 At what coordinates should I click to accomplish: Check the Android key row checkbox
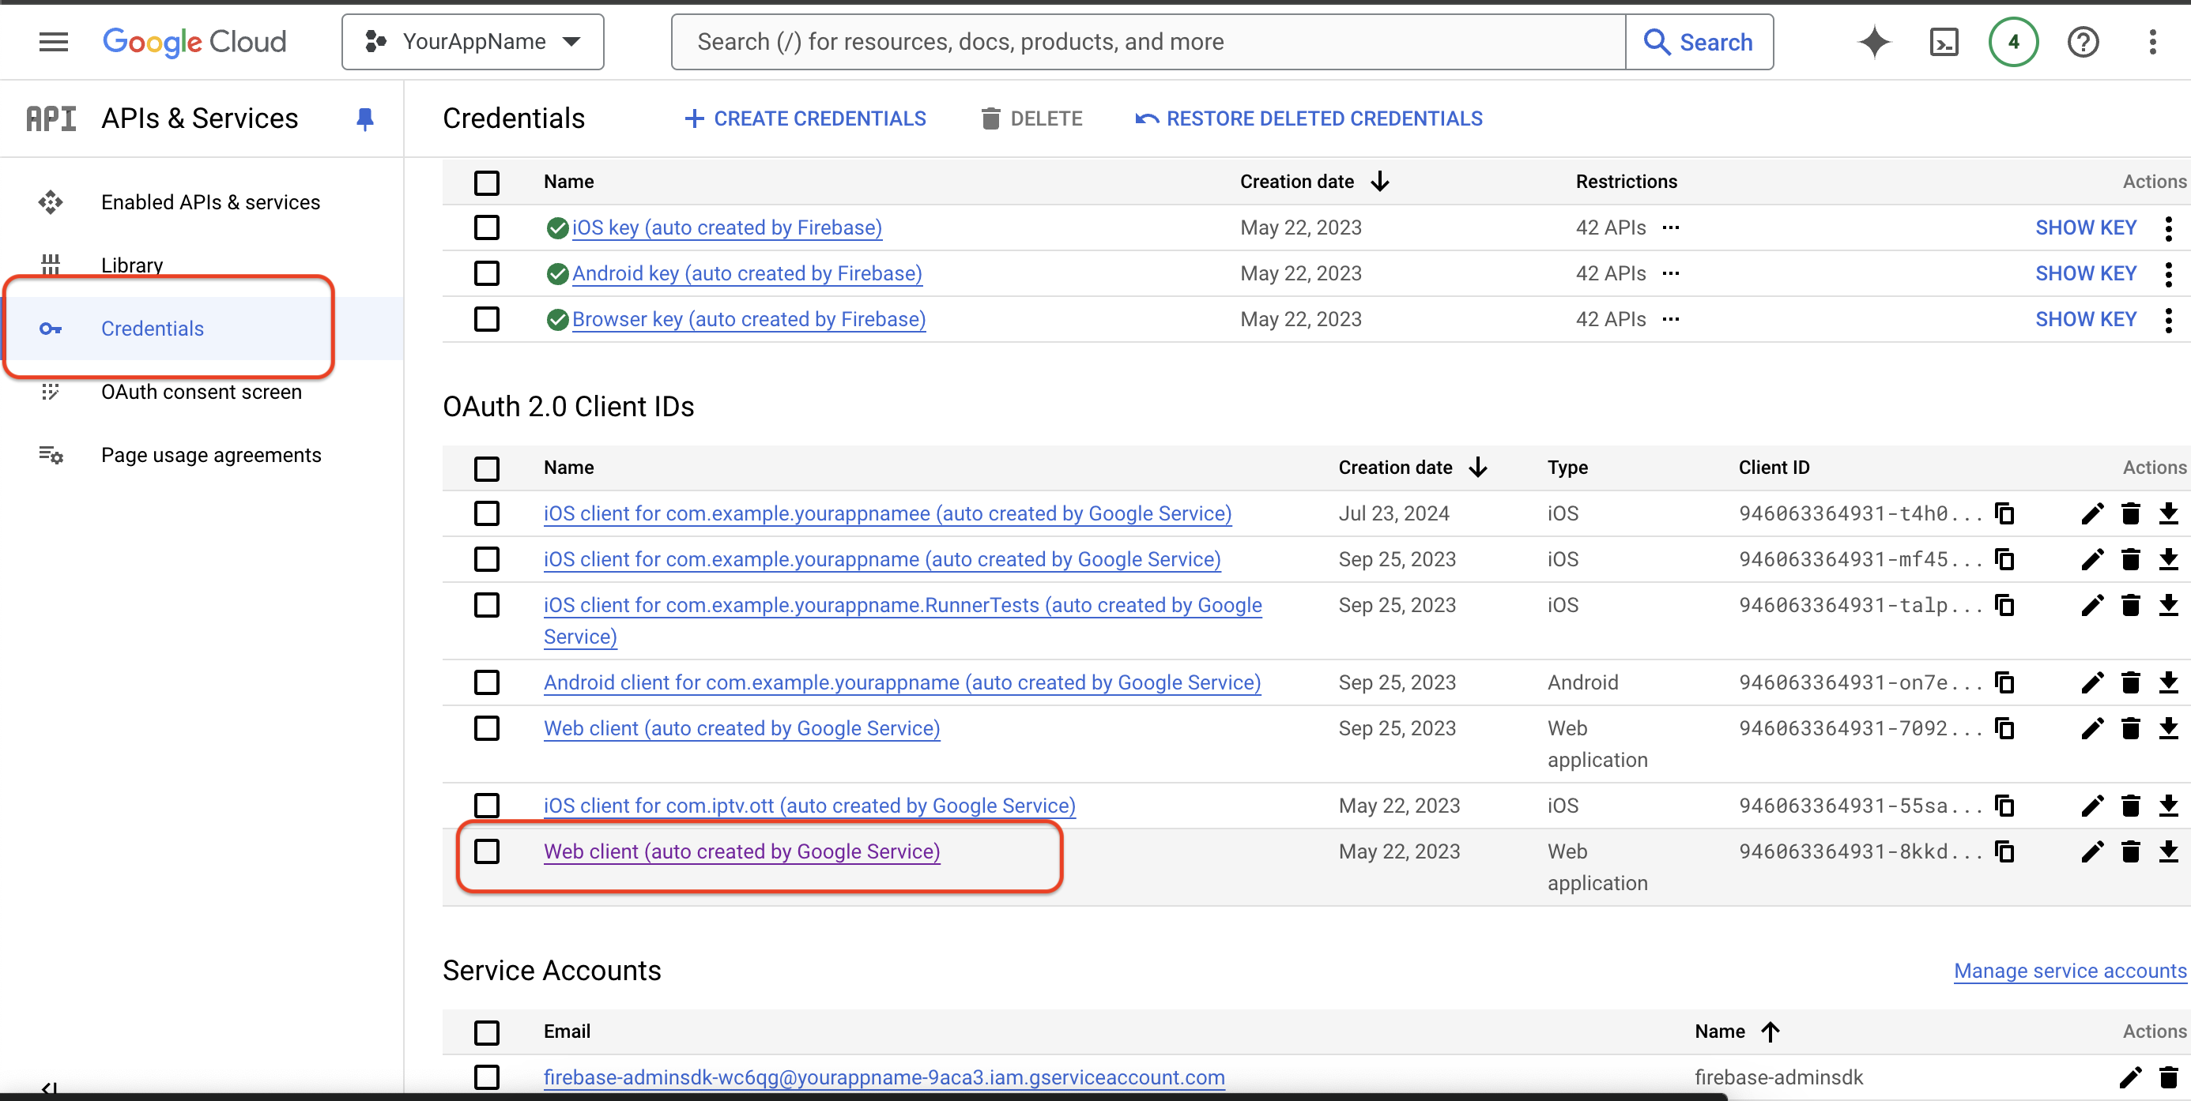tap(487, 274)
